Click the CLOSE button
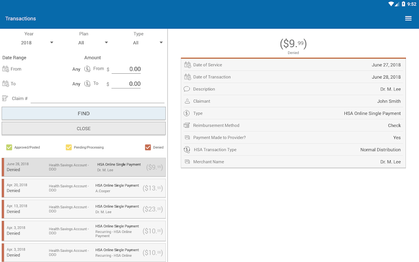Viewport: 419px width, 262px height. pos(83,129)
